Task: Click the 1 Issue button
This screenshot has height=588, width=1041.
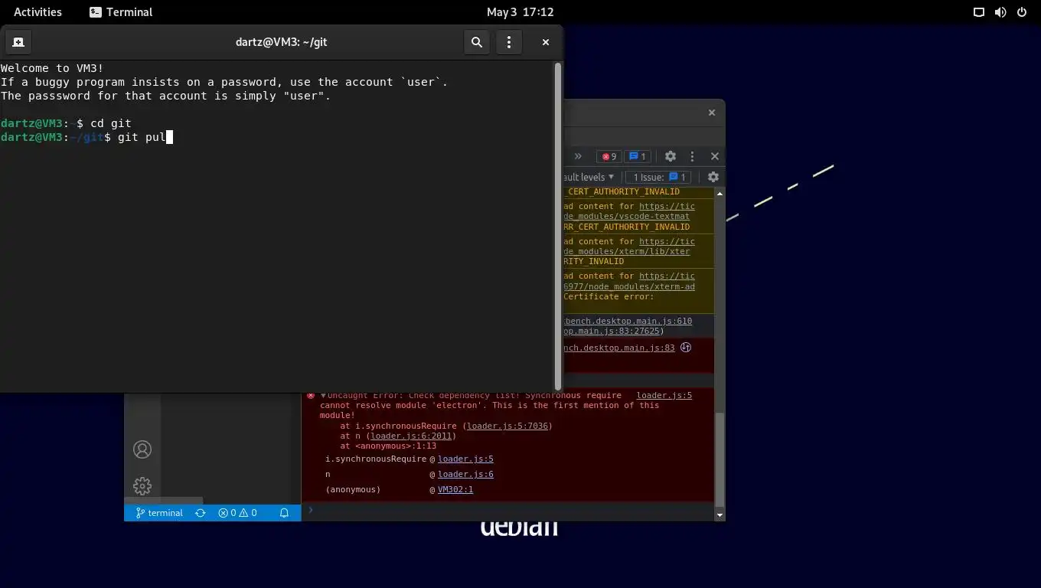Action: tap(660, 177)
